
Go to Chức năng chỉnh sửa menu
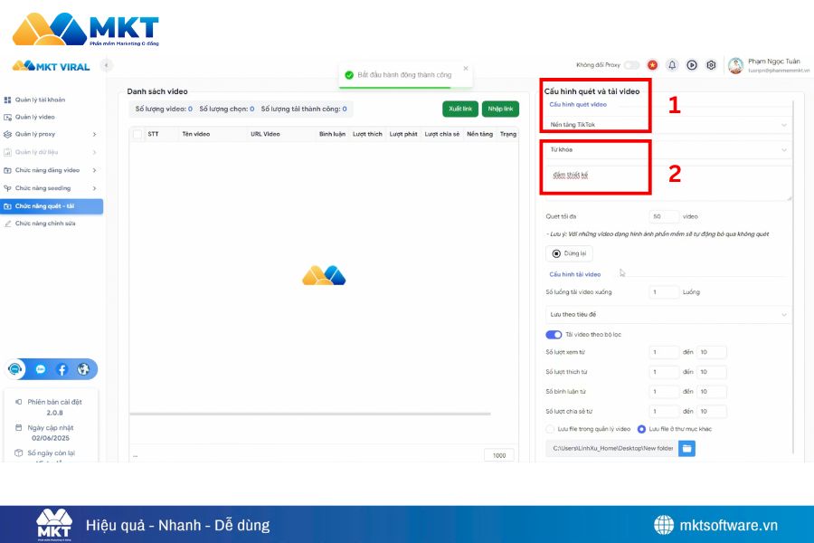pyautogui.click(x=45, y=223)
